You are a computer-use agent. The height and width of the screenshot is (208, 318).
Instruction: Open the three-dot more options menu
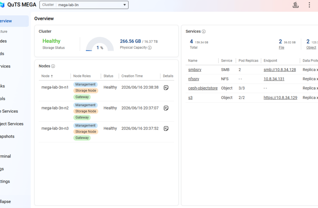tap(309, 5)
